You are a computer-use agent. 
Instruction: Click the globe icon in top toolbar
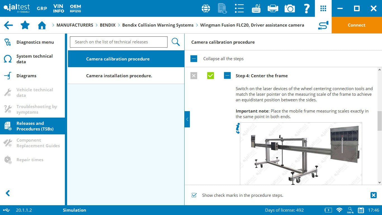[x=206, y=8]
